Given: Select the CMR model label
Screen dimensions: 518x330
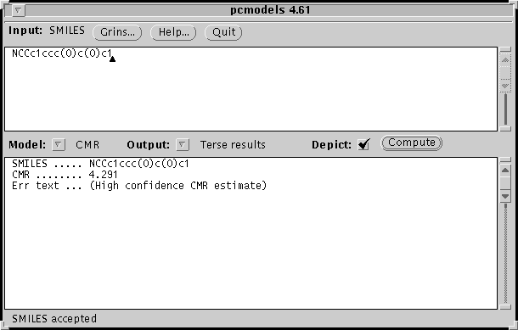Looking at the screenshot, I should point(87,145).
